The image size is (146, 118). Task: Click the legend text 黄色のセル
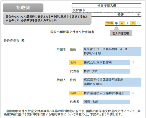(x=12, y=17)
